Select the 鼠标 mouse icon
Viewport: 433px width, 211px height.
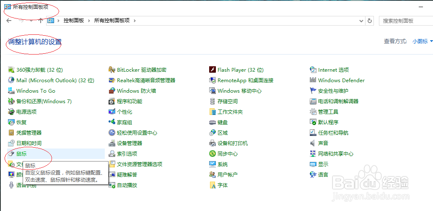[x=11, y=154]
